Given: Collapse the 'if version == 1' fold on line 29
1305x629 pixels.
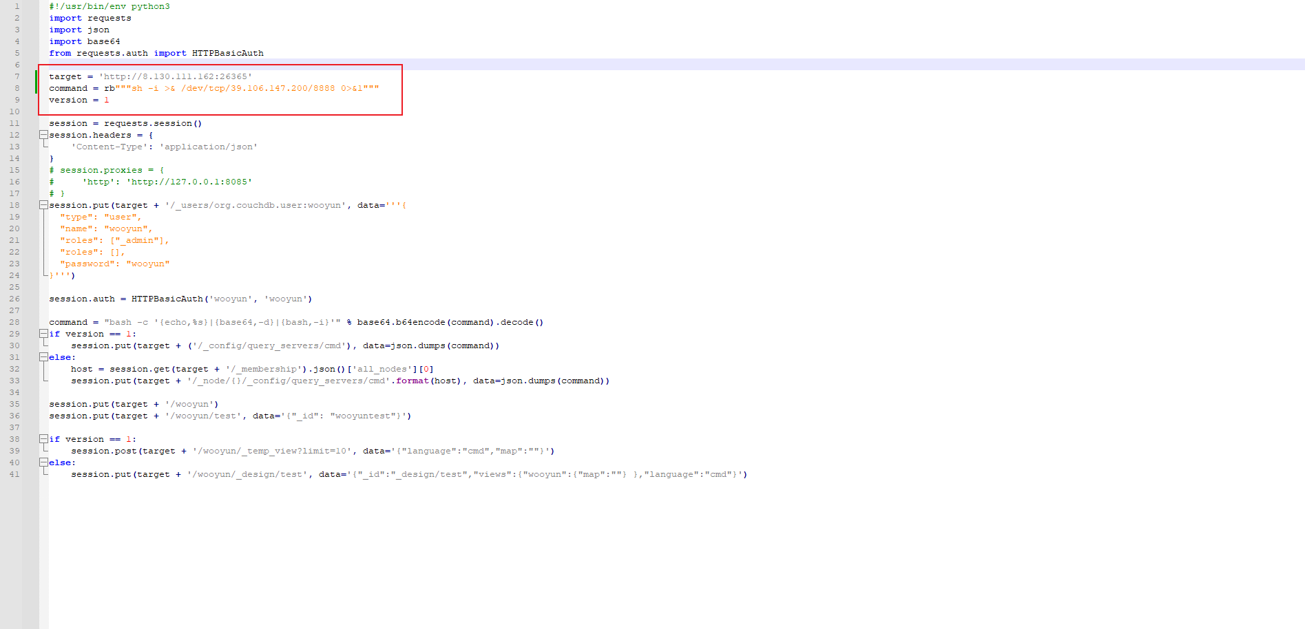Looking at the screenshot, I should click(x=43, y=334).
